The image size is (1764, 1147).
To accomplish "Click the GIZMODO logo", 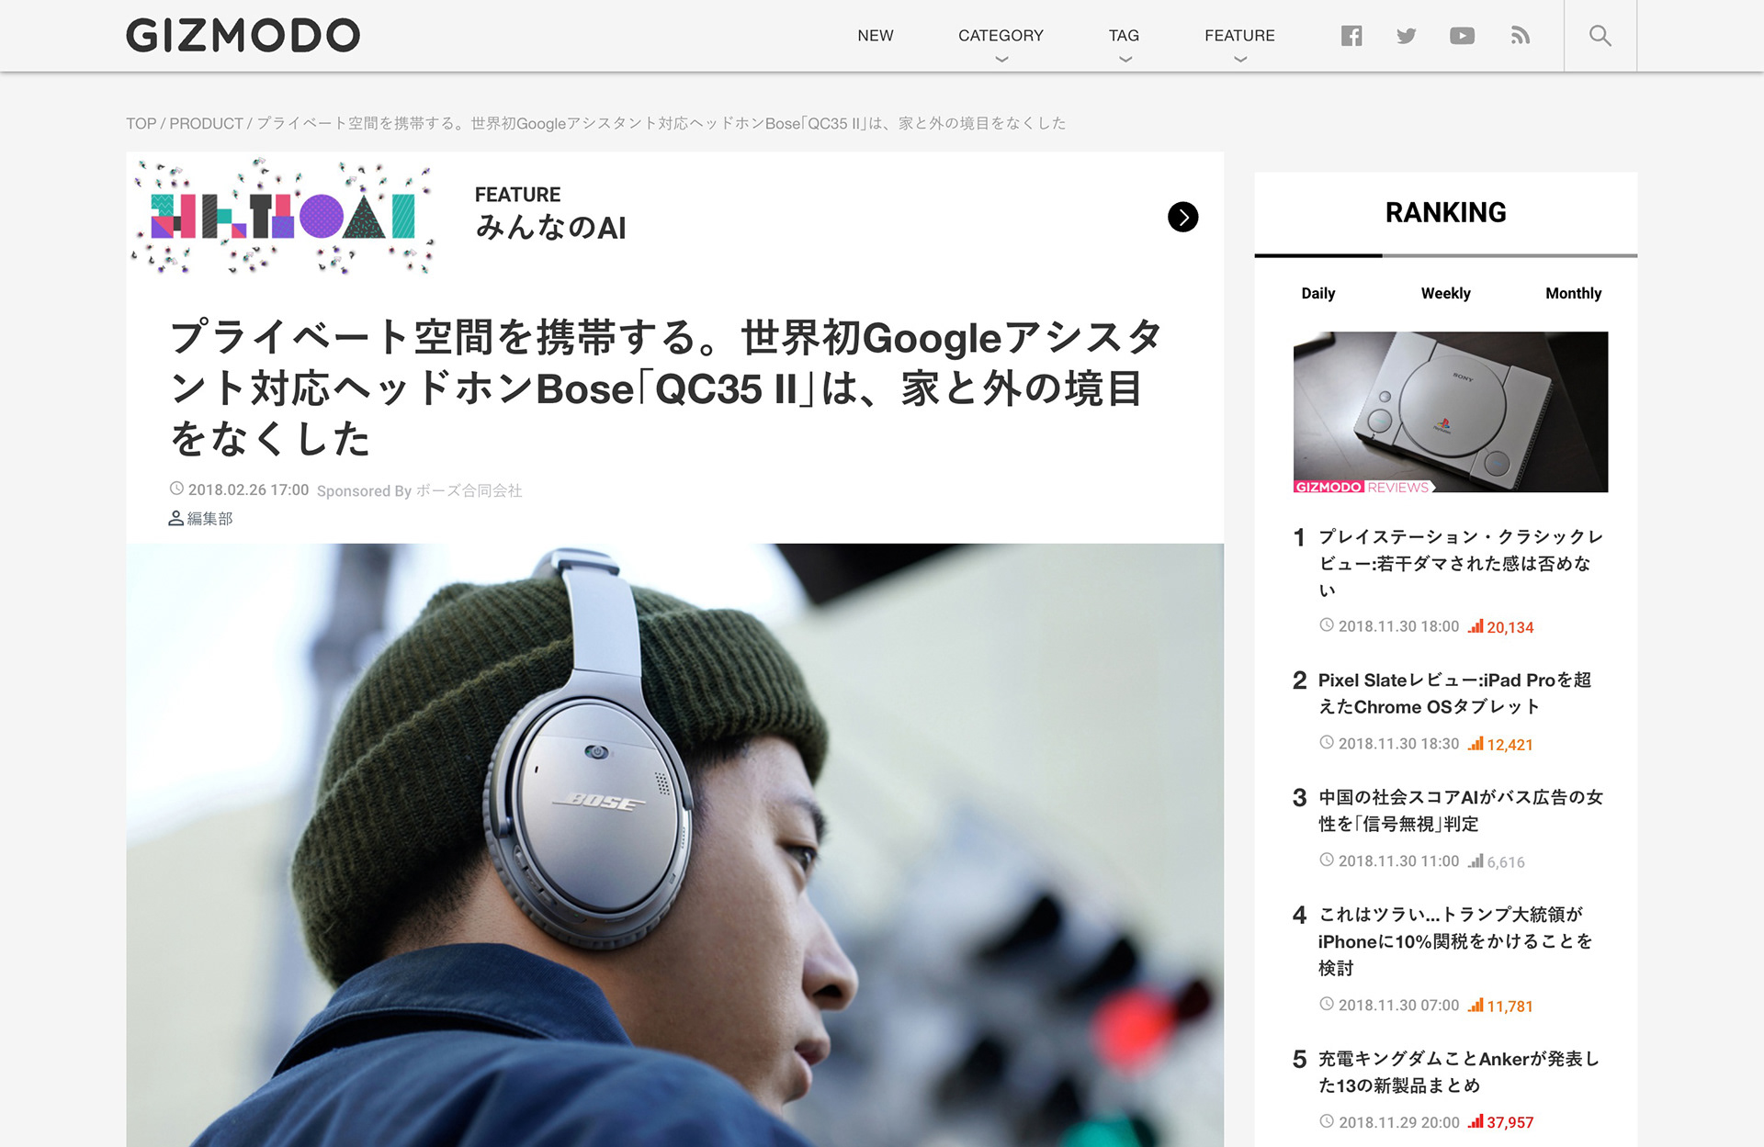I will (x=243, y=36).
